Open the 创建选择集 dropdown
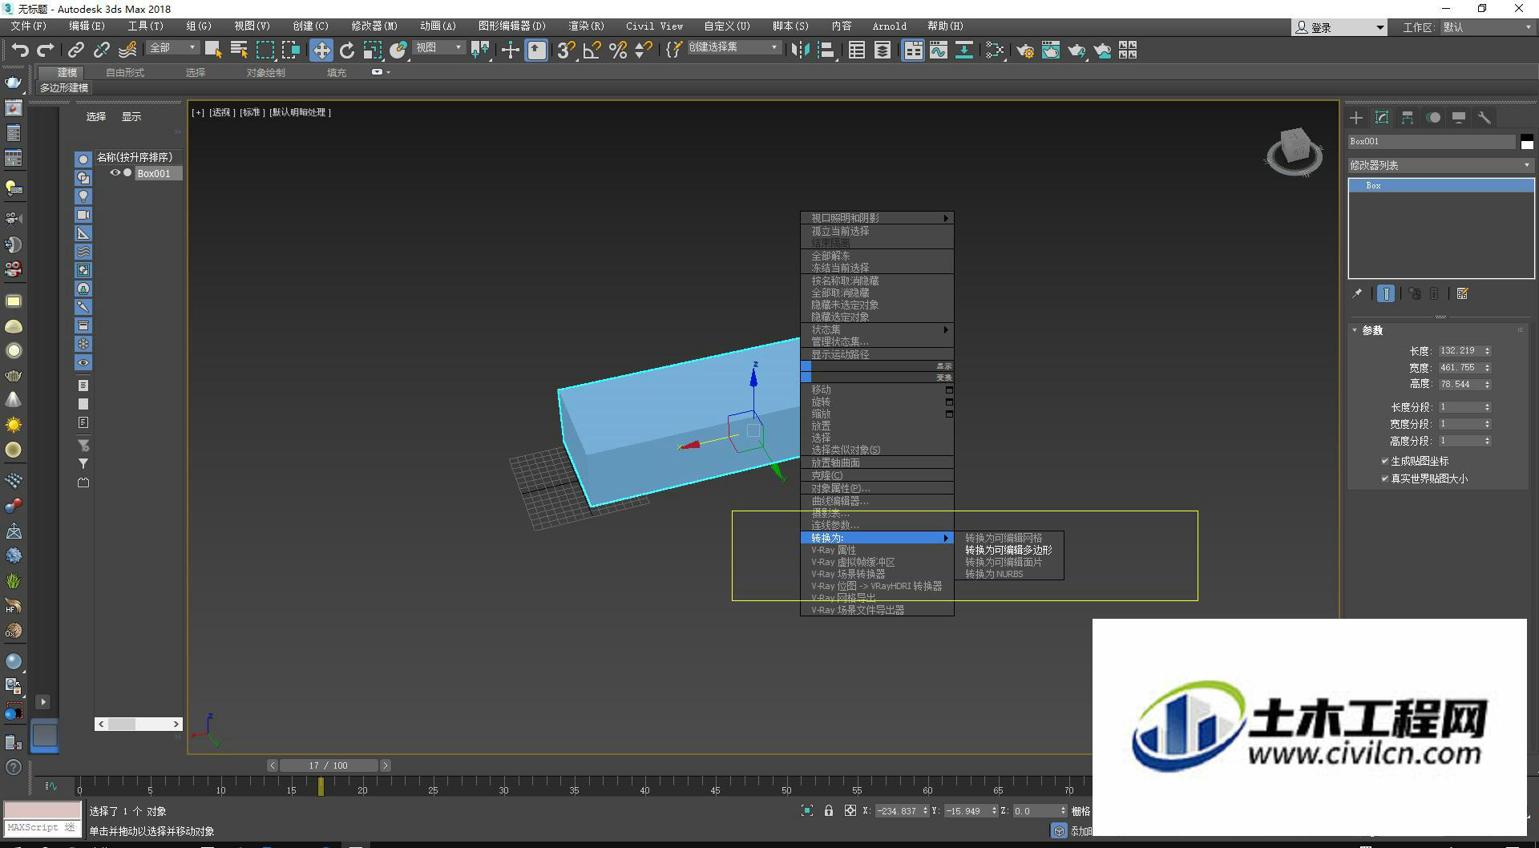The image size is (1539, 848). (x=733, y=47)
